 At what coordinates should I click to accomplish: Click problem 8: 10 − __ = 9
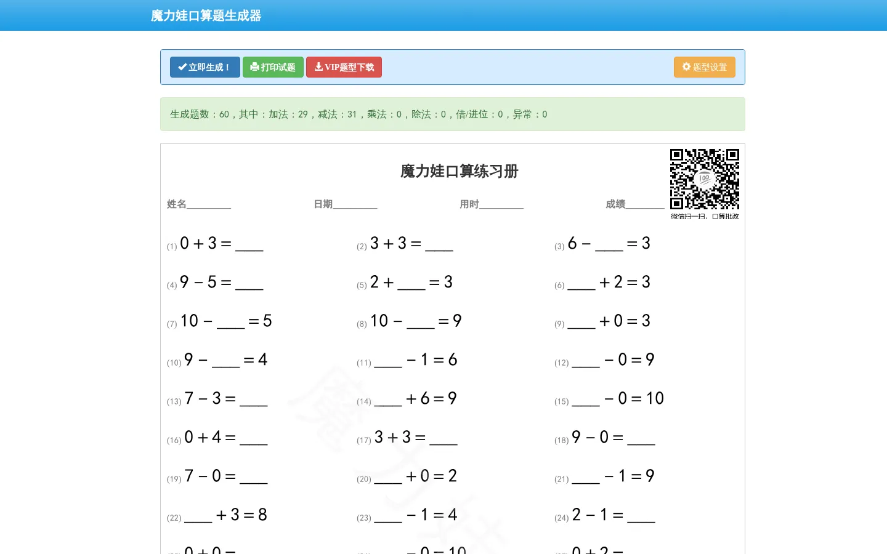pyautogui.click(x=409, y=321)
